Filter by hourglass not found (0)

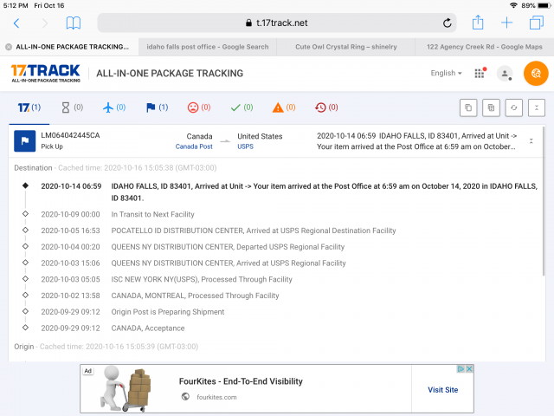[72, 107]
